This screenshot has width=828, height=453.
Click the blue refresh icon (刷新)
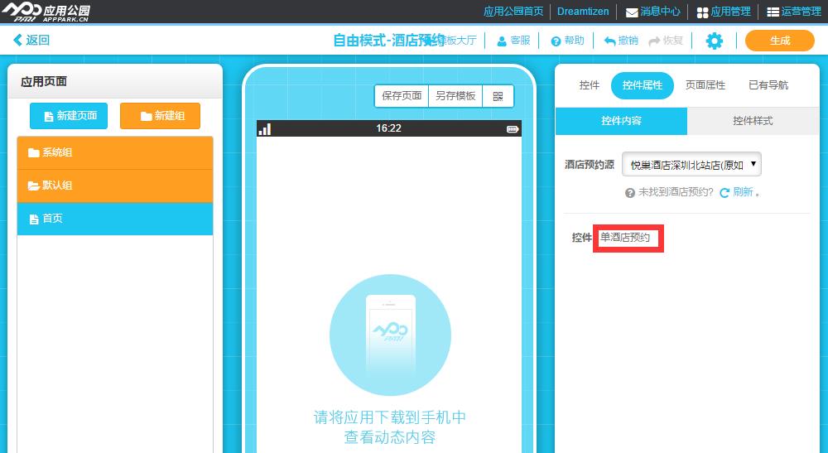[x=724, y=192]
